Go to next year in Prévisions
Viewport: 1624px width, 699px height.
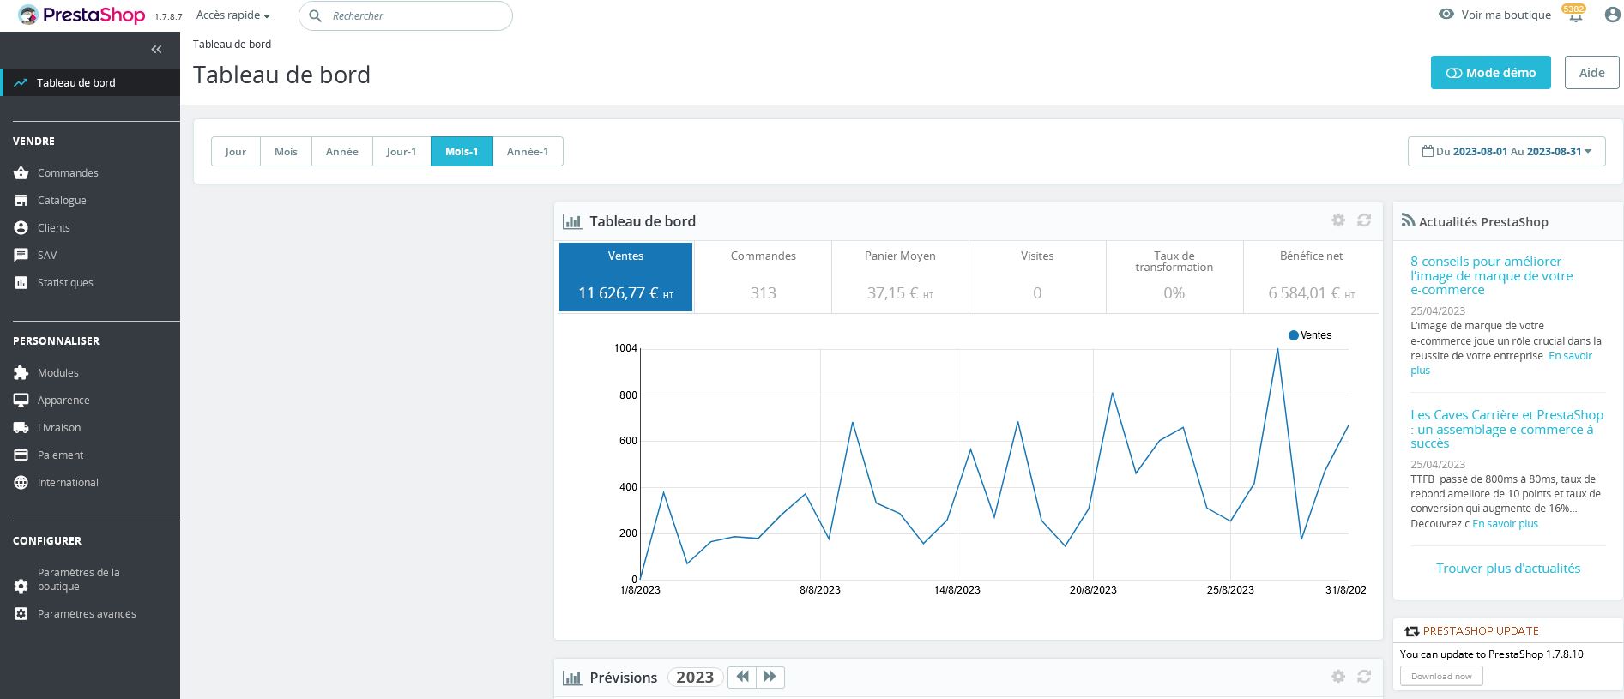point(770,677)
